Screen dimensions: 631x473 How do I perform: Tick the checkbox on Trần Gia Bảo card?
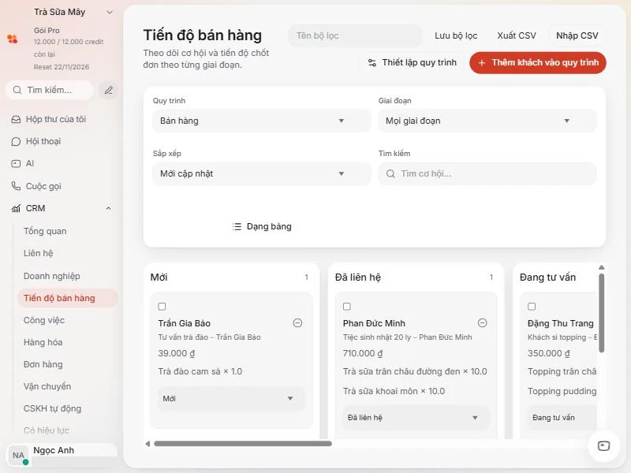point(162,307)
